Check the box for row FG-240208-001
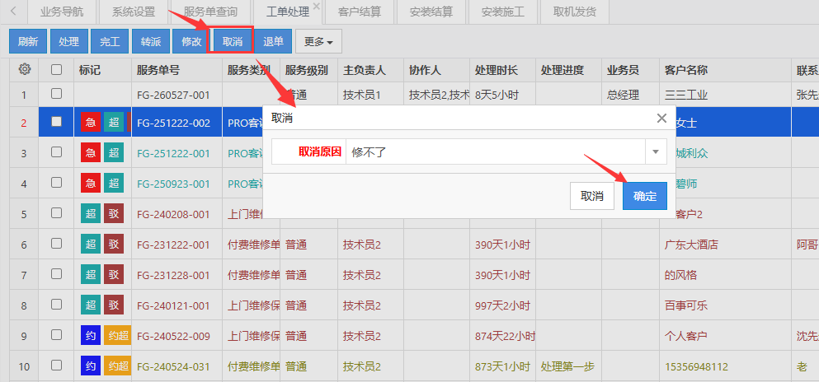This screenshot has width=819, height=382. pyautogui.click(x=56, y=212)
